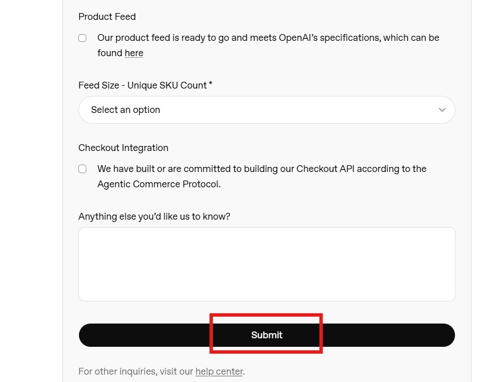
Task: Click the Submit label inside the black button
Action: pos(266,335)
